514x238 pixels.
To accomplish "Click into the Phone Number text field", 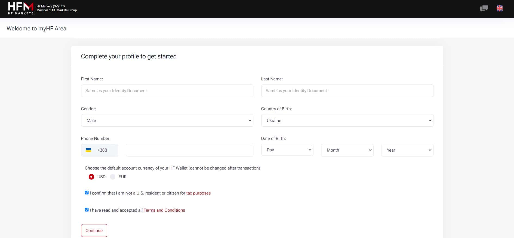I will (190, 150).
